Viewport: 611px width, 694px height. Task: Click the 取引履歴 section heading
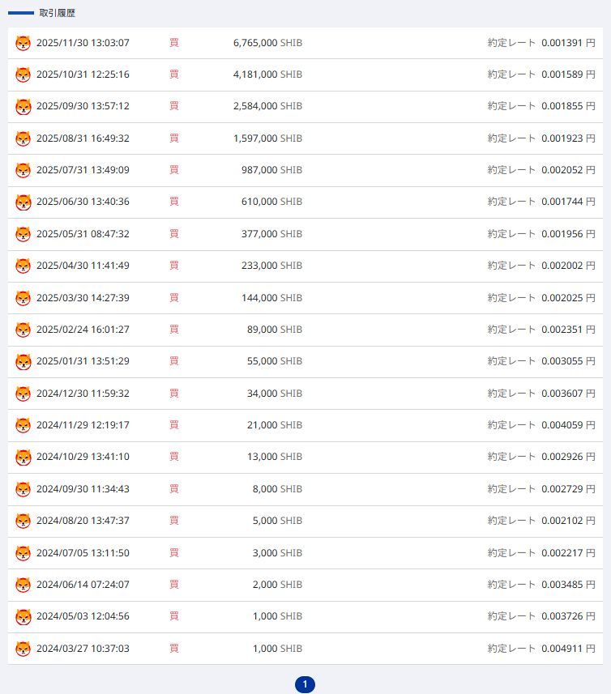point(58,14)
